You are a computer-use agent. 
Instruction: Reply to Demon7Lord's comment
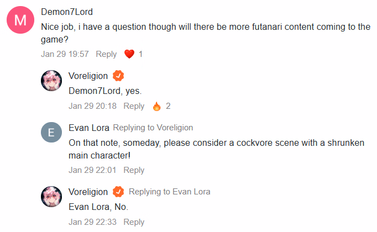(x=106, y=54)
